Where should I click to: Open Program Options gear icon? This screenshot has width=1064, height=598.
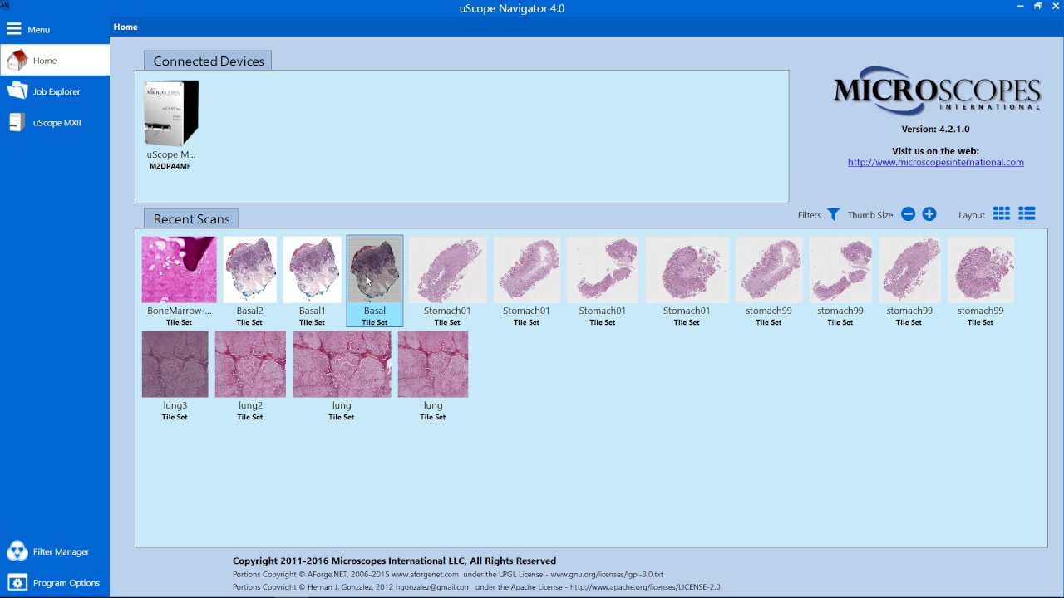(x=17, y=582)
